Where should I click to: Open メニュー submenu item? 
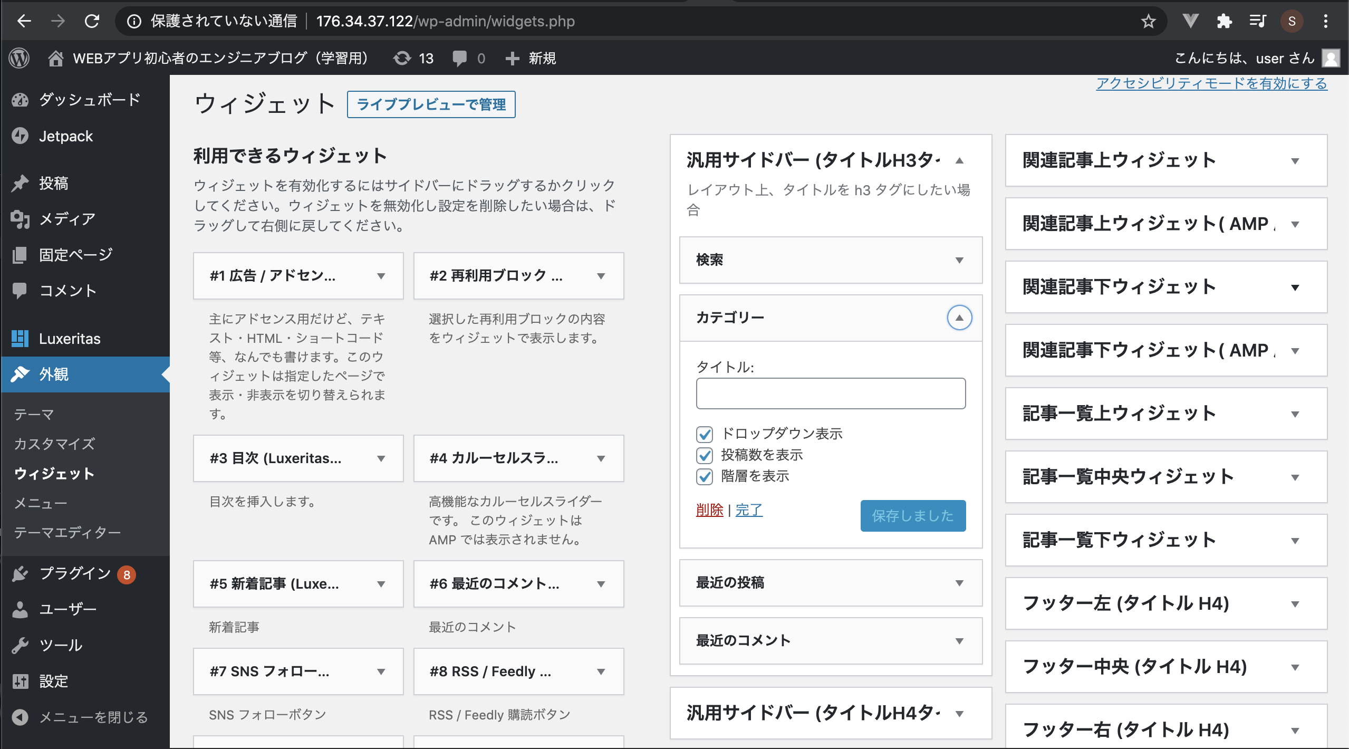pos(41,503)
